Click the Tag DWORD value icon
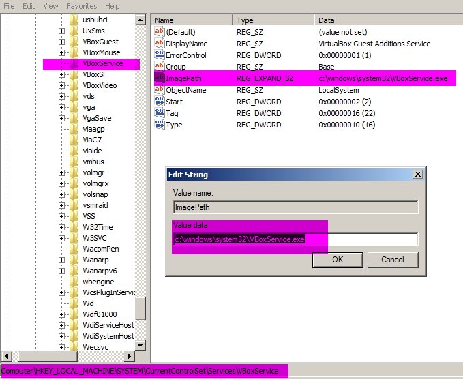Image resolution: width=463 pixels, height=379 pixels. [x=159, y=112]
